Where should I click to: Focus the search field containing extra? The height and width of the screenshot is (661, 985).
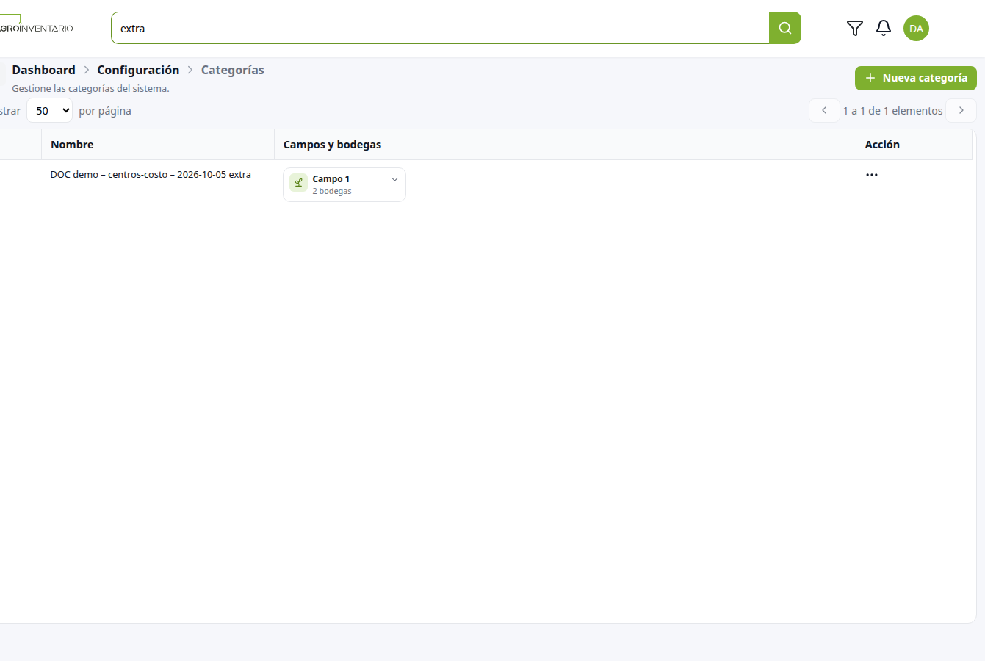click(x=440, y=28)
